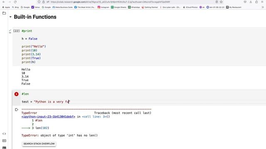Open the WhatsApp bookmark

click(x=134, y=7)
